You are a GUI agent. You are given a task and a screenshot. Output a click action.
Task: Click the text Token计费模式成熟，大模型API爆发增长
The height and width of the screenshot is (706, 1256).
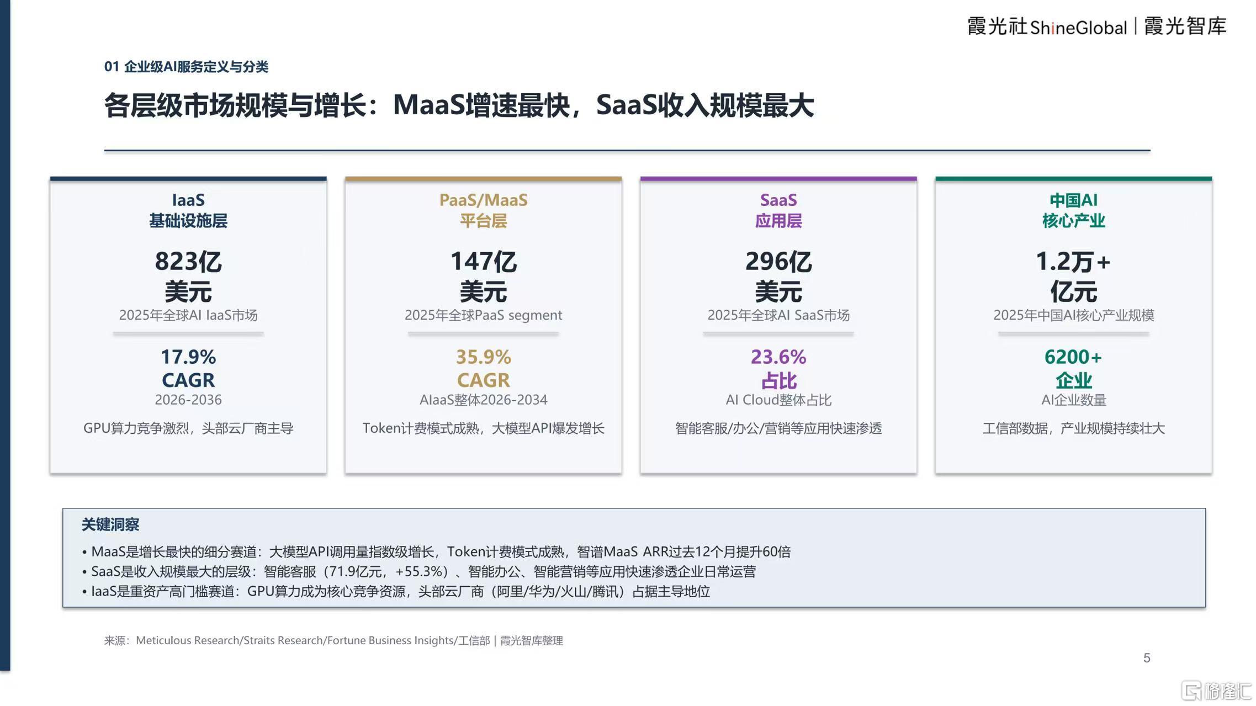point(484,428)
